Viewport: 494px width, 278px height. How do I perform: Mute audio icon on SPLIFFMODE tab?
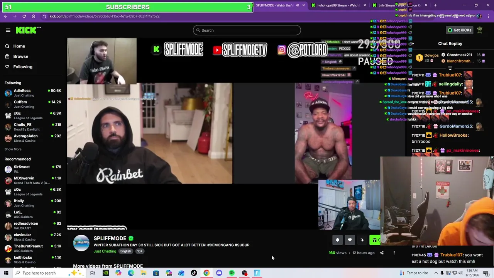click(x=297, y=5)
